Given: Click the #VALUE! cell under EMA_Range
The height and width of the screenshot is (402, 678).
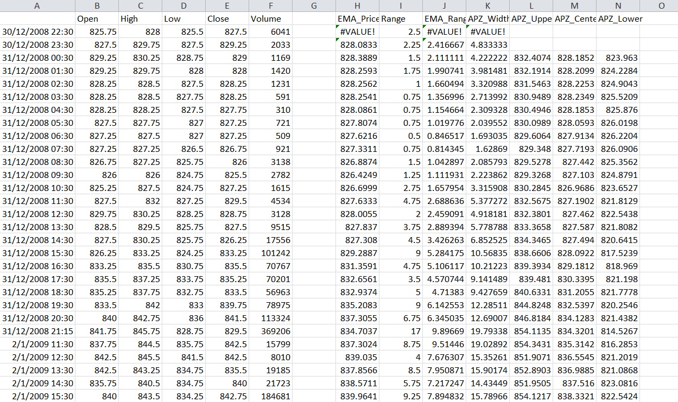Looking at the screenshot, I should [x=444, y=31].
